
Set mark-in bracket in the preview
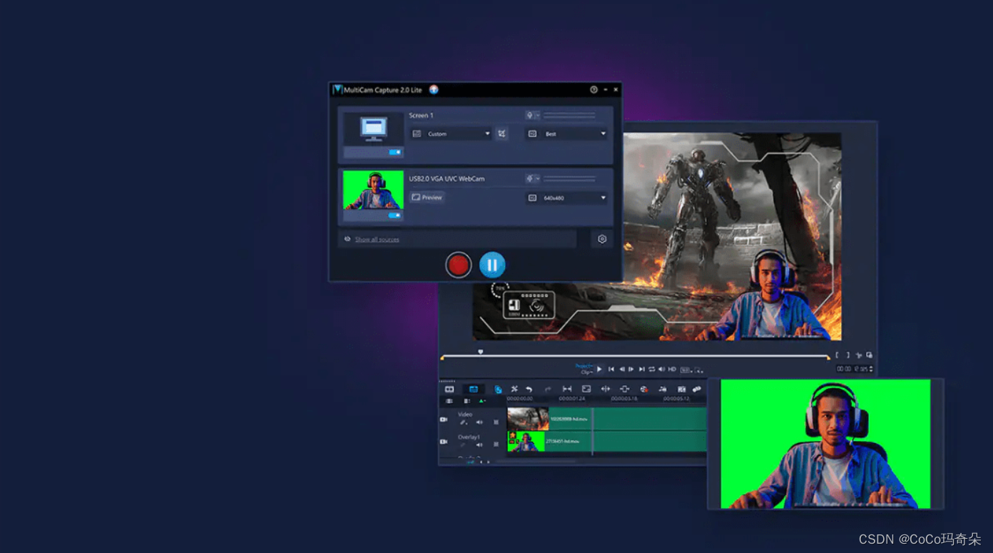837,355
